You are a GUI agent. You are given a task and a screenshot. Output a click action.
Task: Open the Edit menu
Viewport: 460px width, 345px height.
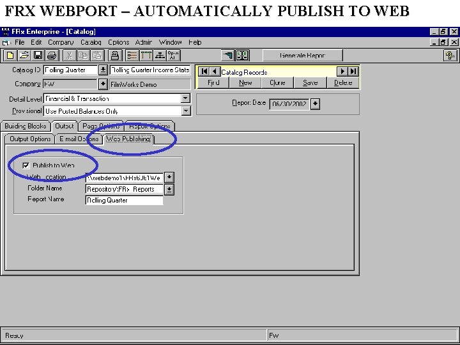36,42
